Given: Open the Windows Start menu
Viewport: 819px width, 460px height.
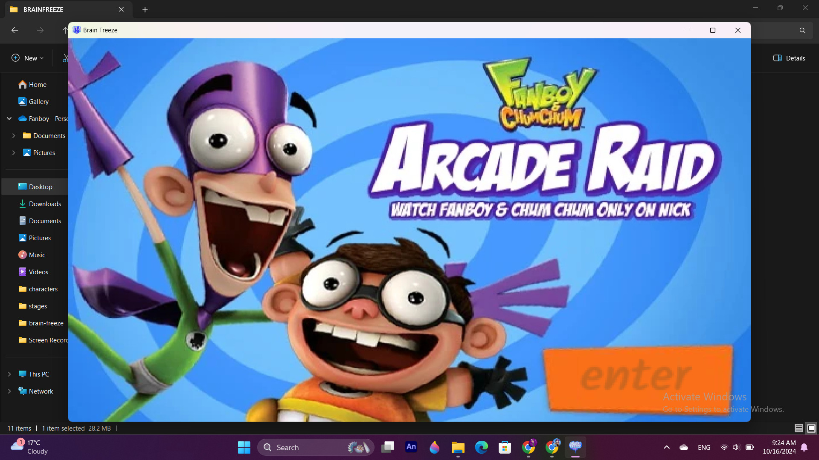Looking at the screenshot, I should pos(244,447).
